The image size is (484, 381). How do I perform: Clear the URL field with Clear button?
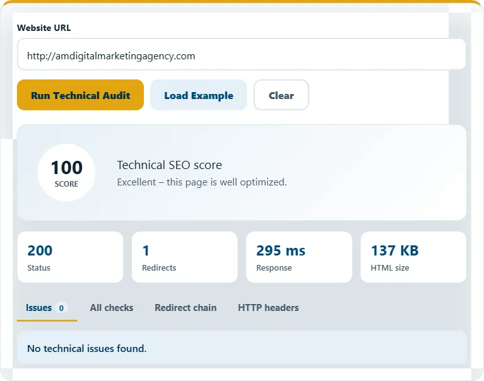(x=281, y=95)
